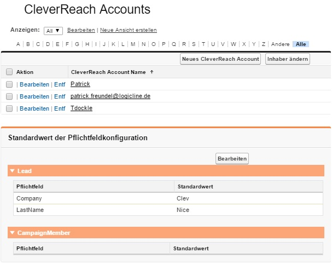332x264 pixels.
Task: Click the Inhaber ändern button
Action: [288, 59]
